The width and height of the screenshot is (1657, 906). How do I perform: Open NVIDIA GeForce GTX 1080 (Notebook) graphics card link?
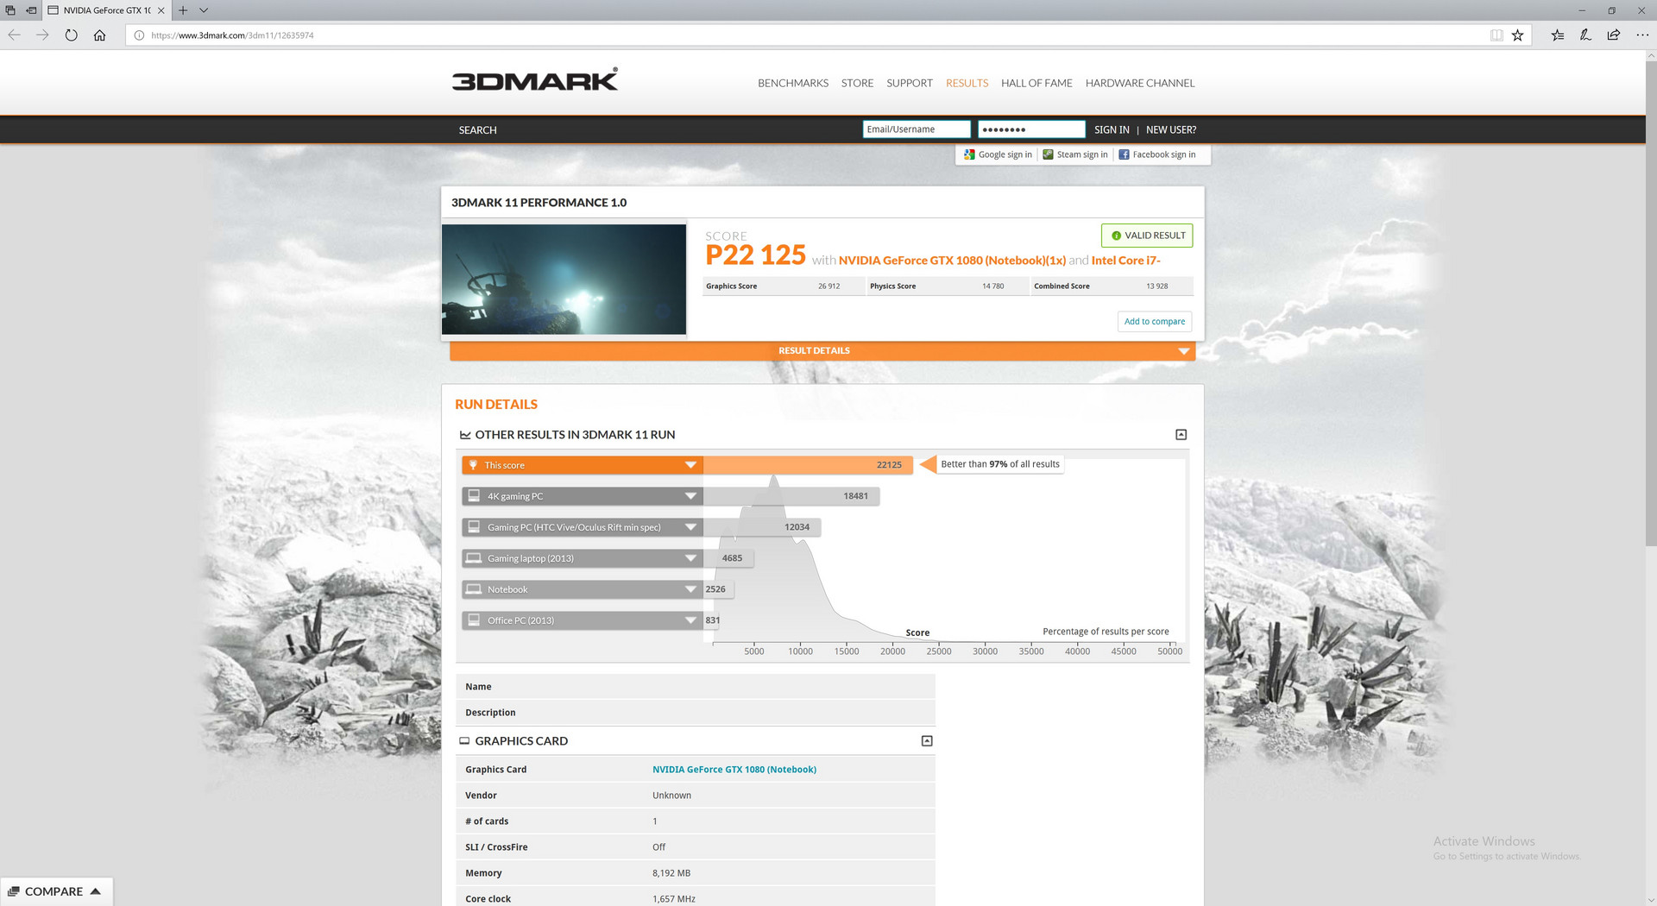click(x=734, y=770)
